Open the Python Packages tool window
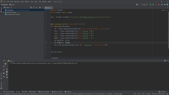The width and height of the screenshot is (169, 95). 44,92
